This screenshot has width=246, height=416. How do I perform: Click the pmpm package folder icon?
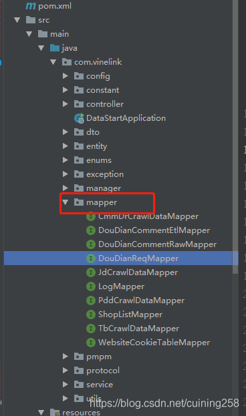pos(79,357)
